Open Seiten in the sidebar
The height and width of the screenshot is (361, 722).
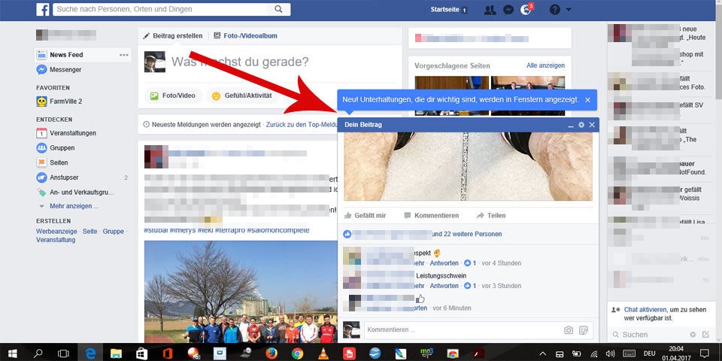(x=59, y=162)
